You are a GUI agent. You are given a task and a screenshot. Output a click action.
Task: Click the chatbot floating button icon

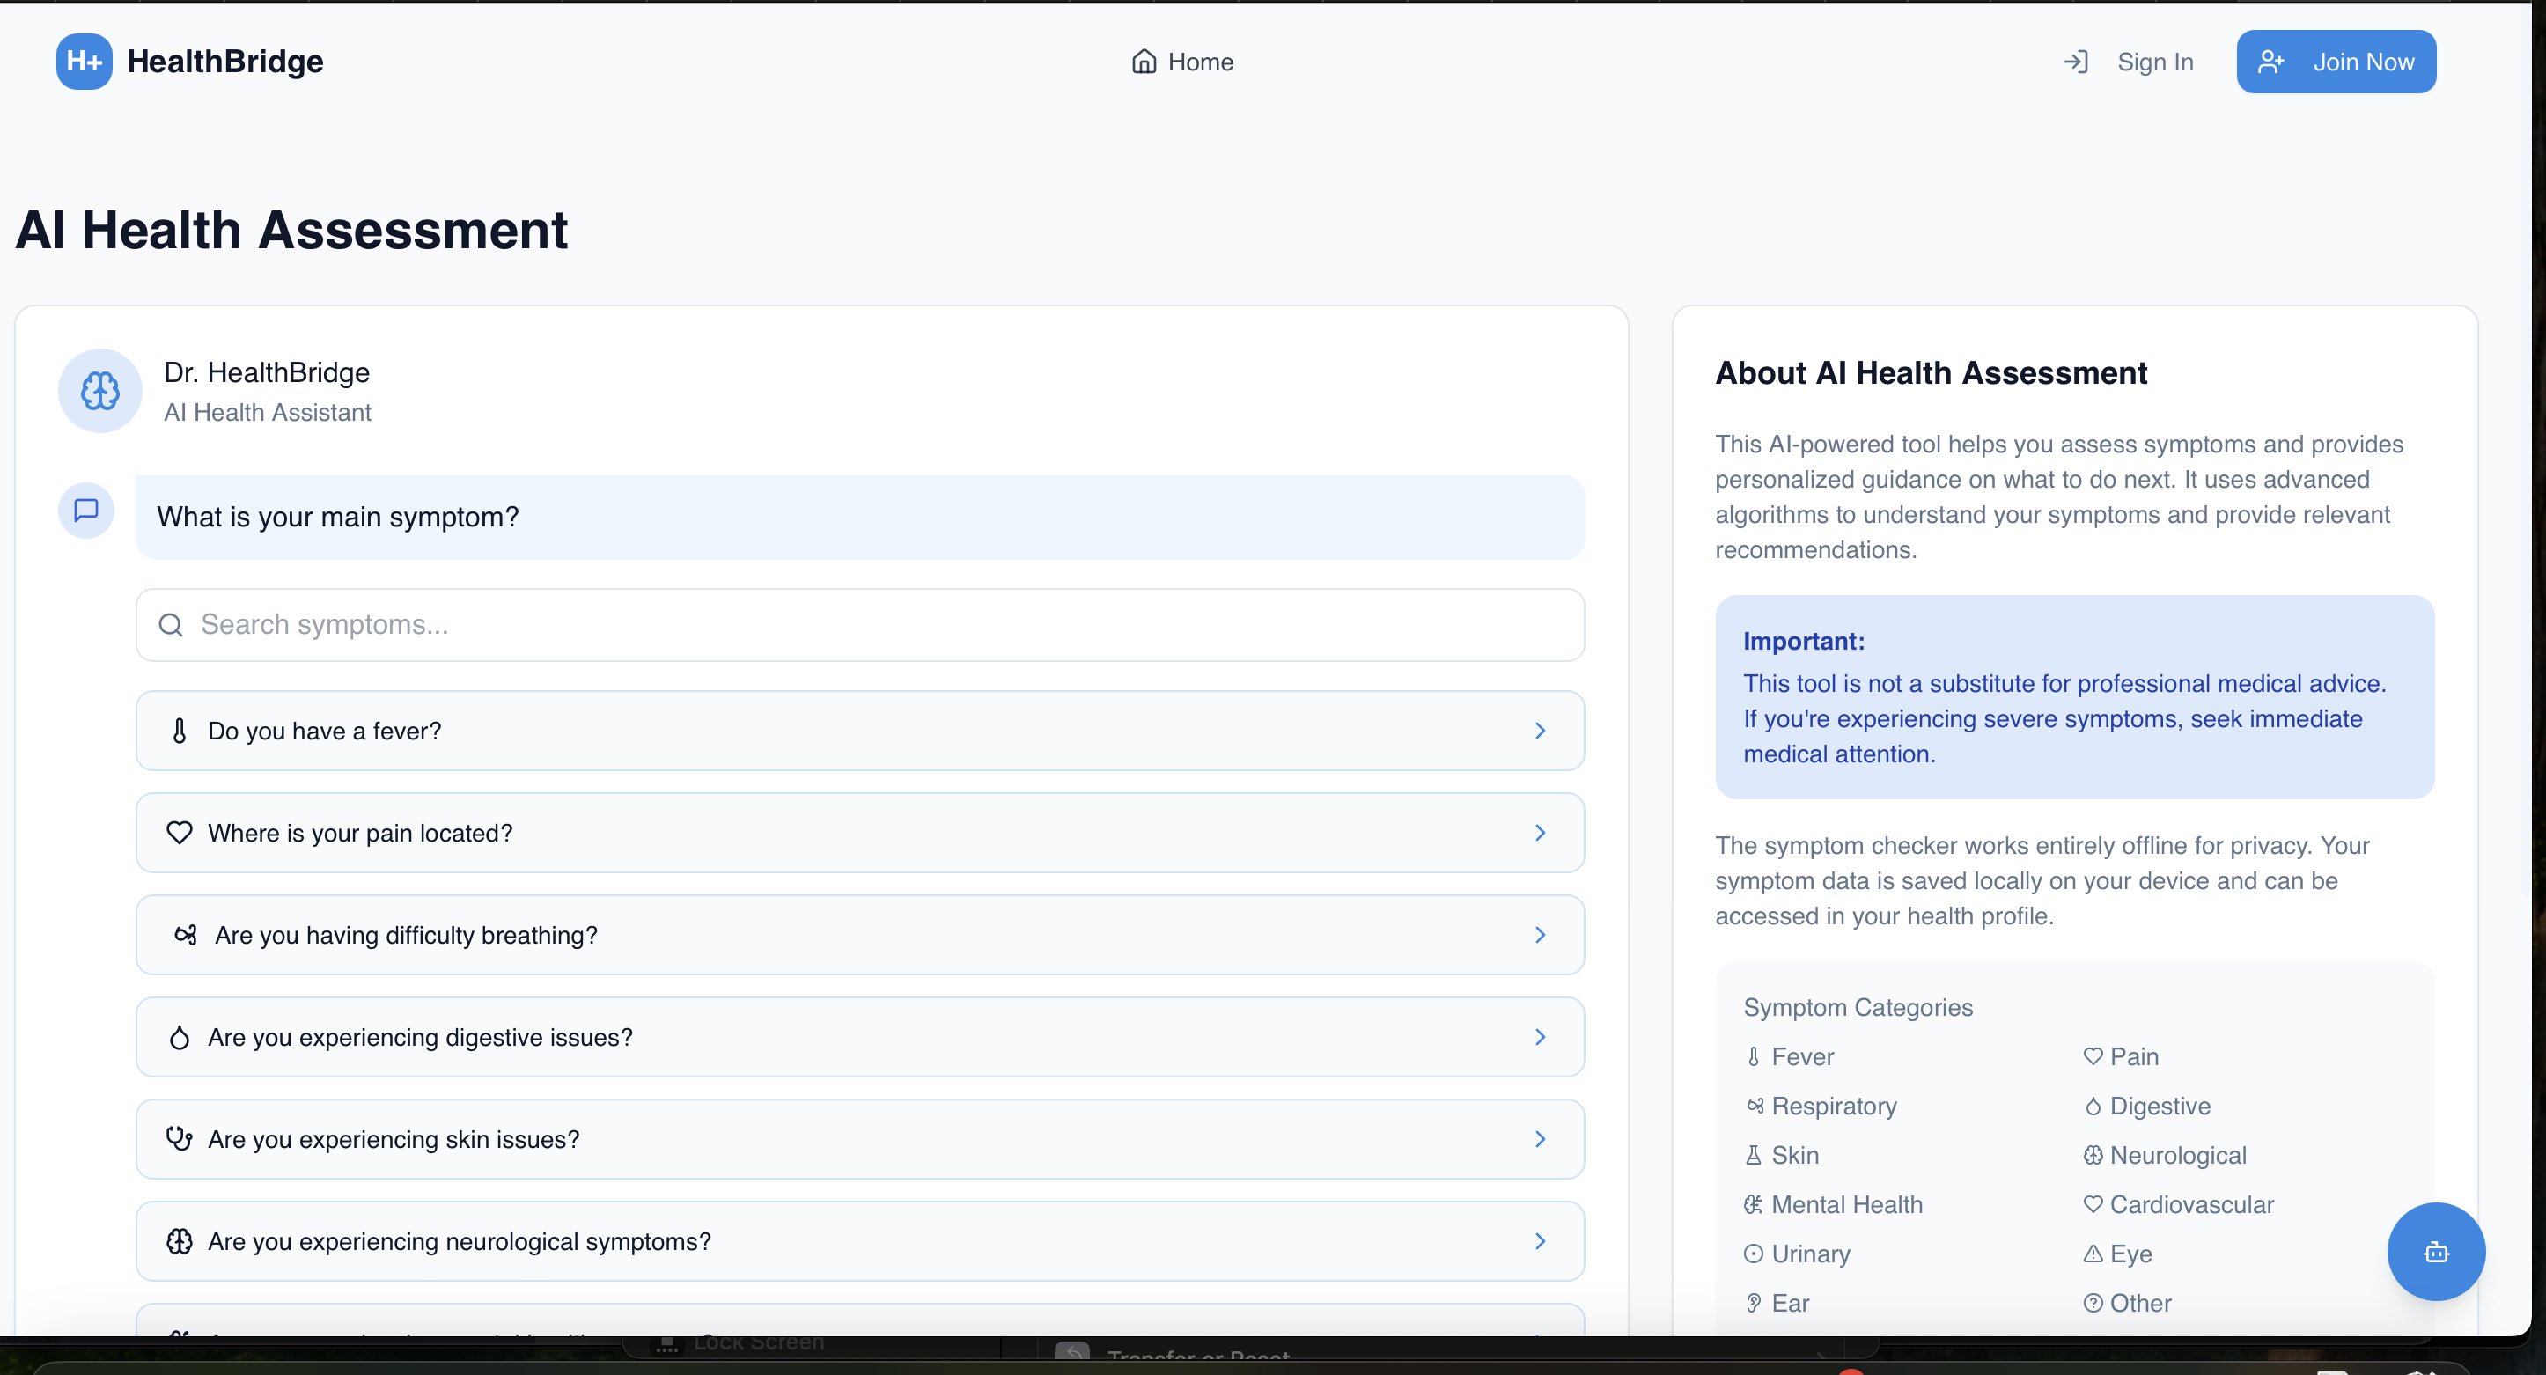click(x=2435, y=1252)
